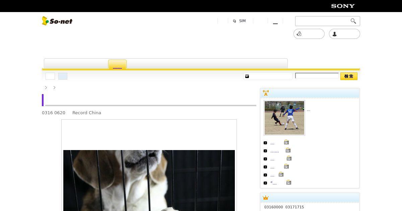Click camera icon on the quoted headline
The height and width of the screenshot is (211, 402).
click(289, 183)
